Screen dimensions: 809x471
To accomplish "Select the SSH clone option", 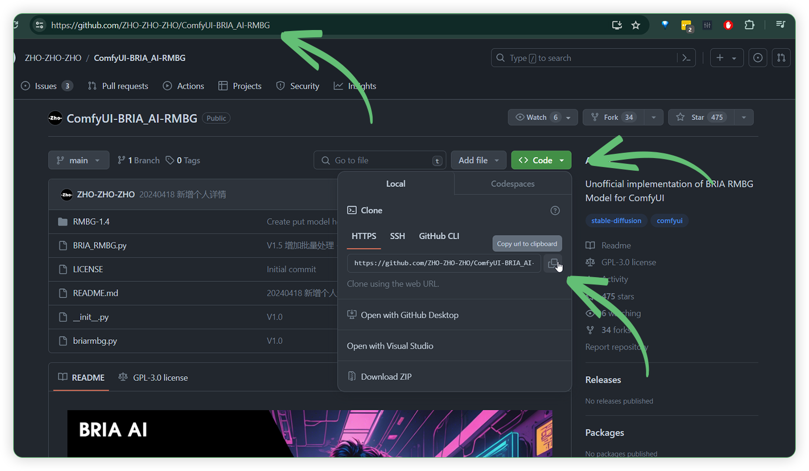I will 397,236.
